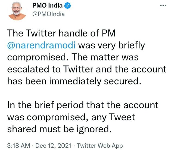Click the @PMOIndia handle
The width and height of the screenshot is (174, 150).
point(48,14)
